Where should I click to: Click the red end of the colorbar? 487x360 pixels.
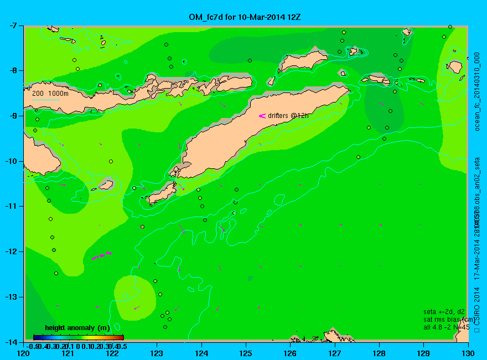pos(121,337)
